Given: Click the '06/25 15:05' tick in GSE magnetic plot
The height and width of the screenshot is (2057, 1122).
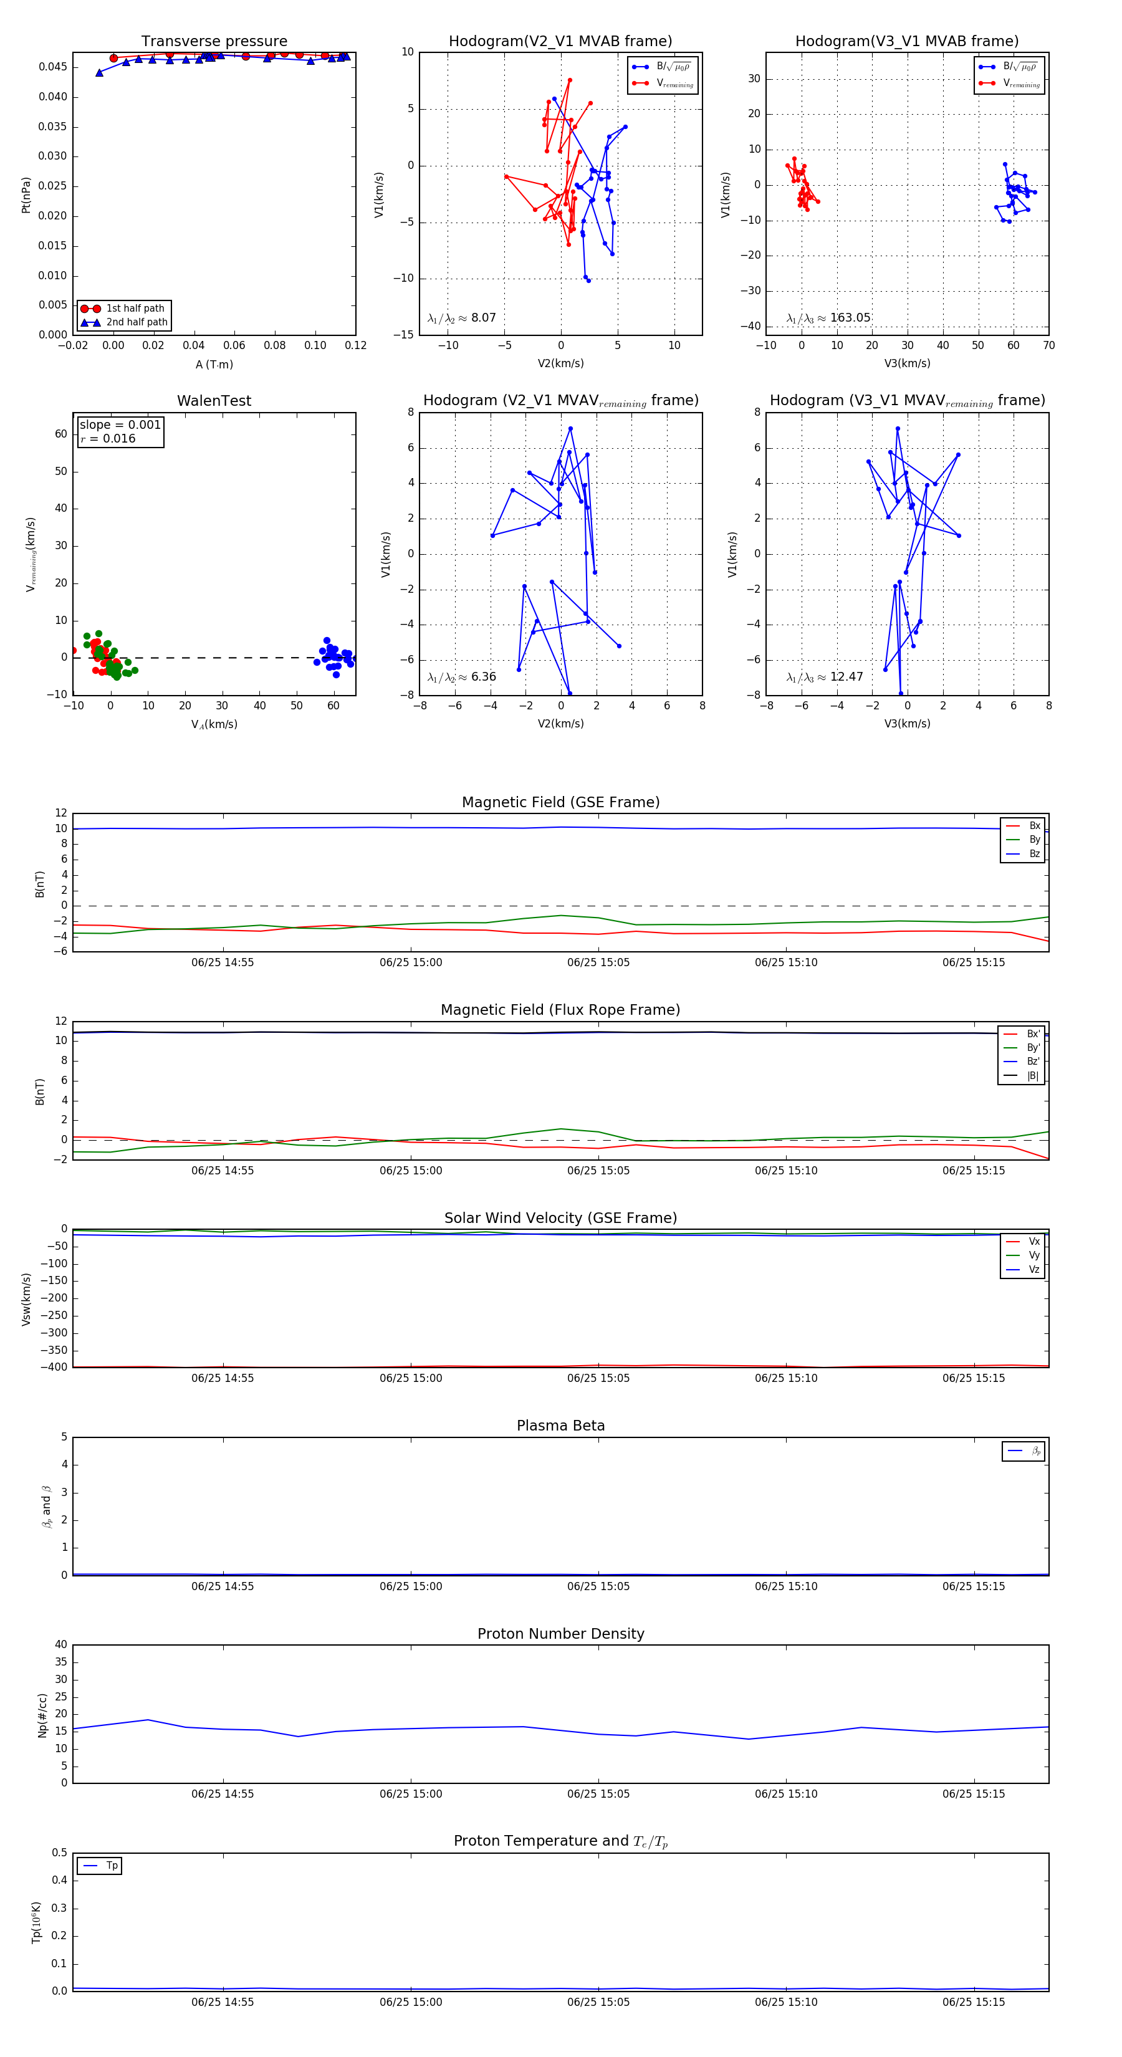Looking at the screenshot, I should (x=598, y=963).
